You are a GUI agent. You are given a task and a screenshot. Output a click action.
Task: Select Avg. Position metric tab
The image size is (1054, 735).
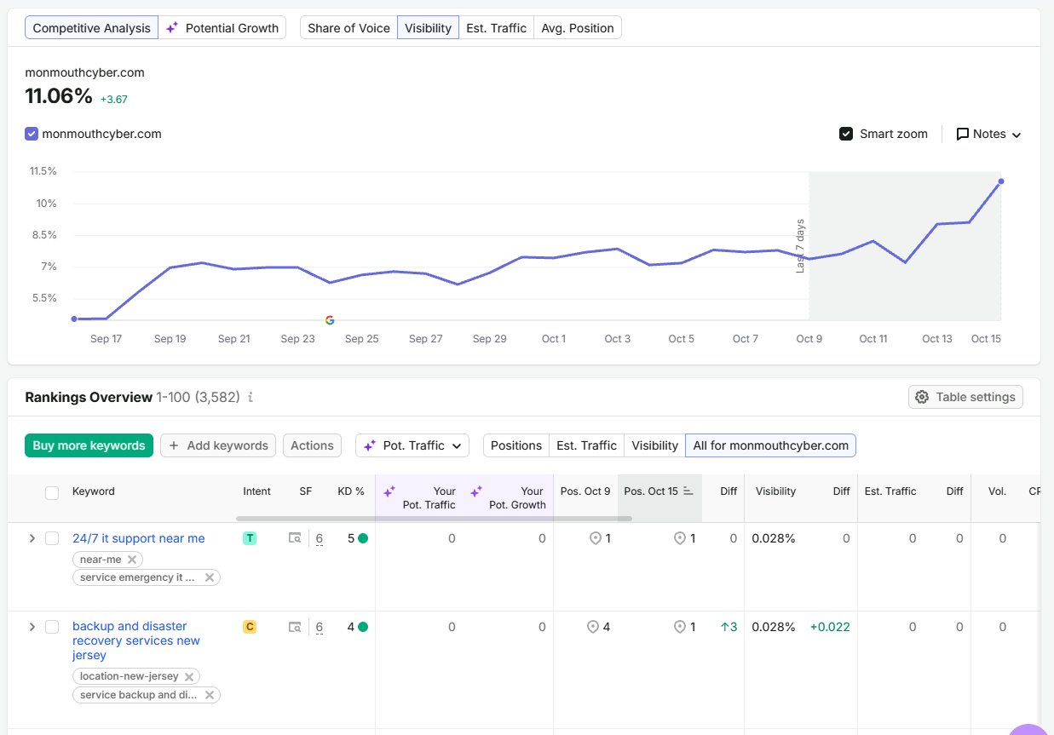(578, 28)
